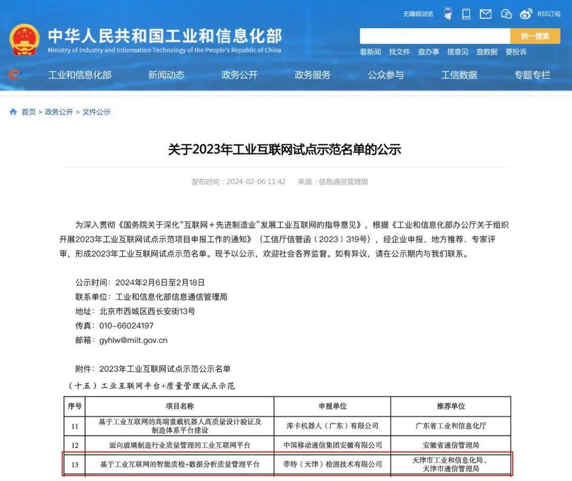Viewport: 572px width, 481px height.
Task: Open the RSS订阅 link
Action: pos(549,14)
